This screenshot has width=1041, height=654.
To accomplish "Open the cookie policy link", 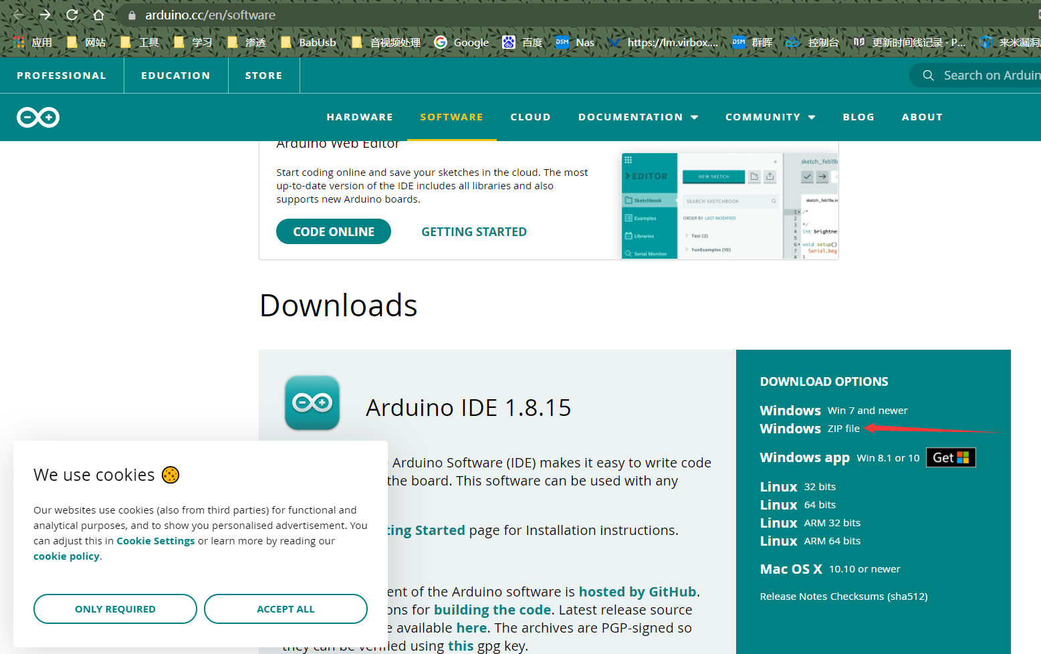I will click(66, 556).
